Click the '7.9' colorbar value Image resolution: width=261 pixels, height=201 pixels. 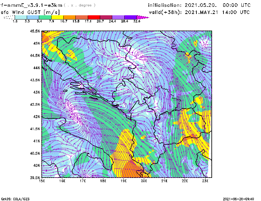click(52, 21)
